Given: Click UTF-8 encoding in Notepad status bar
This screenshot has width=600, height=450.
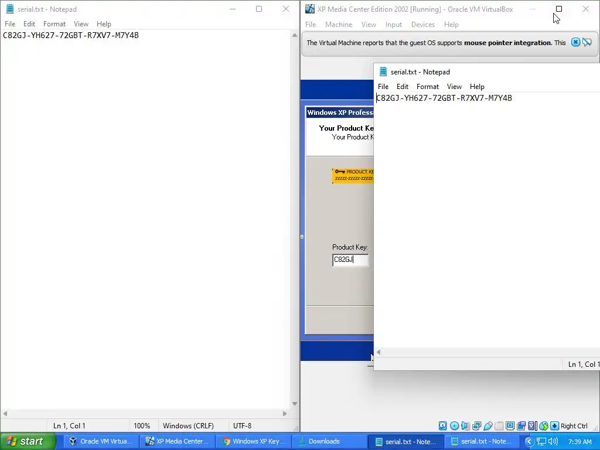Looking at the screenshot, I should click(x=242, y=426).
